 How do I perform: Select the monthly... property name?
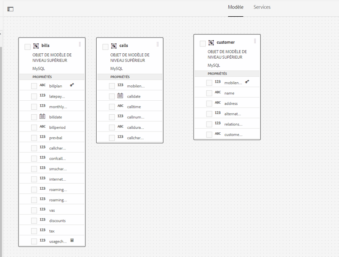[x=58, y=107]
